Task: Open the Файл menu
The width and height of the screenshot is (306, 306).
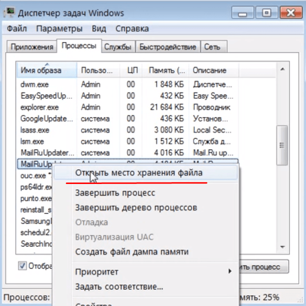Action: tap(17, 29)
